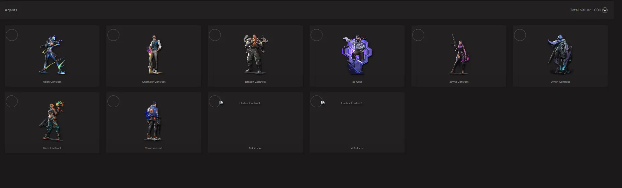This screenshot has height=188, width=622.
Task: Click the Chamber agent character image
Action: (154, 55)
